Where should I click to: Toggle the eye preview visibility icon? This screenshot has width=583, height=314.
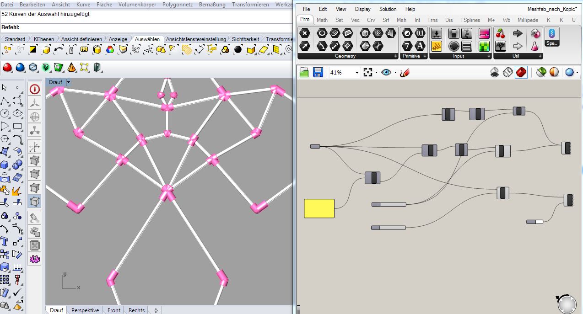pos(386,72)
